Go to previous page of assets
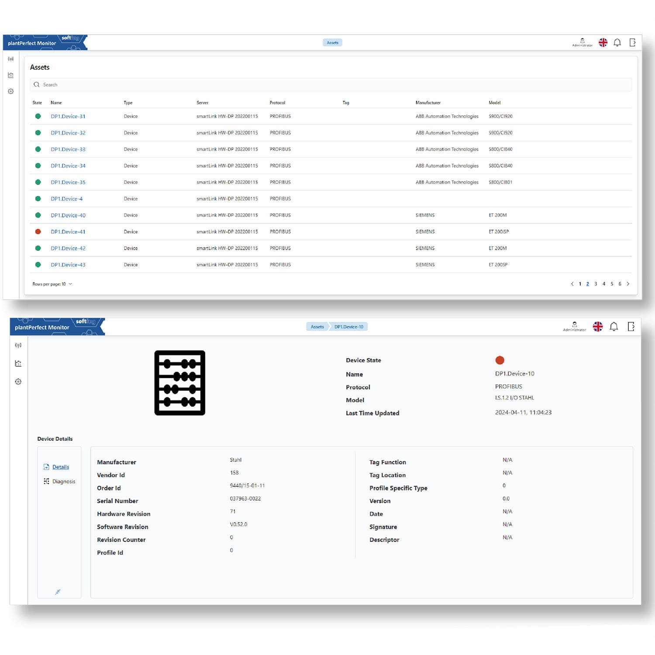The image size is (655, 655). tap(572, 284)
